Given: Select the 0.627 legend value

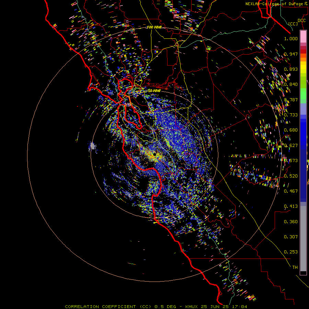Looking at the screenshot, I should 291,146.
